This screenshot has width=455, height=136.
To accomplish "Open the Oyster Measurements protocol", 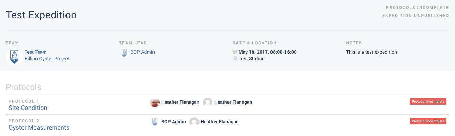I will click(x=39, y=128).
